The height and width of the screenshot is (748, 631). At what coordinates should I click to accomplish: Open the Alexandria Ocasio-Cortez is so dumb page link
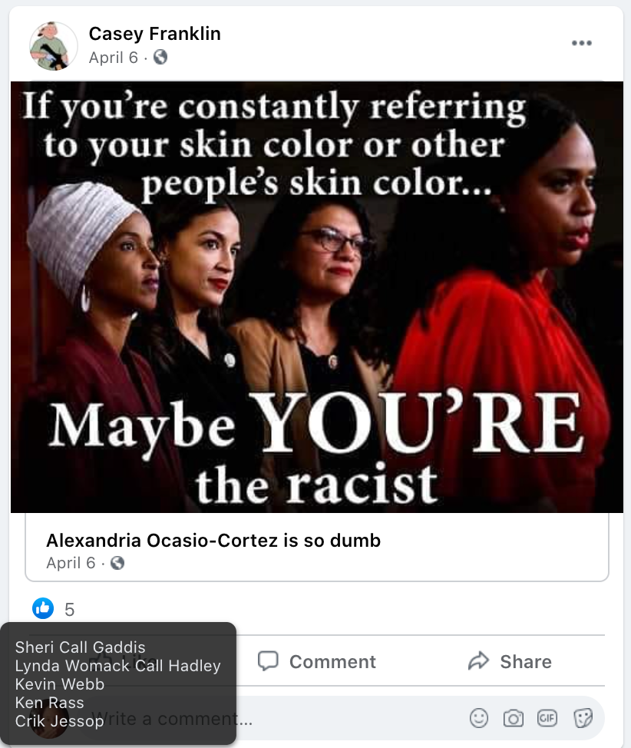click(x=213, y=541)
